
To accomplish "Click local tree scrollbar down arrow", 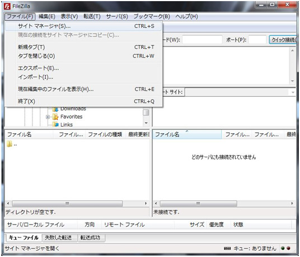I will point(146,123).
